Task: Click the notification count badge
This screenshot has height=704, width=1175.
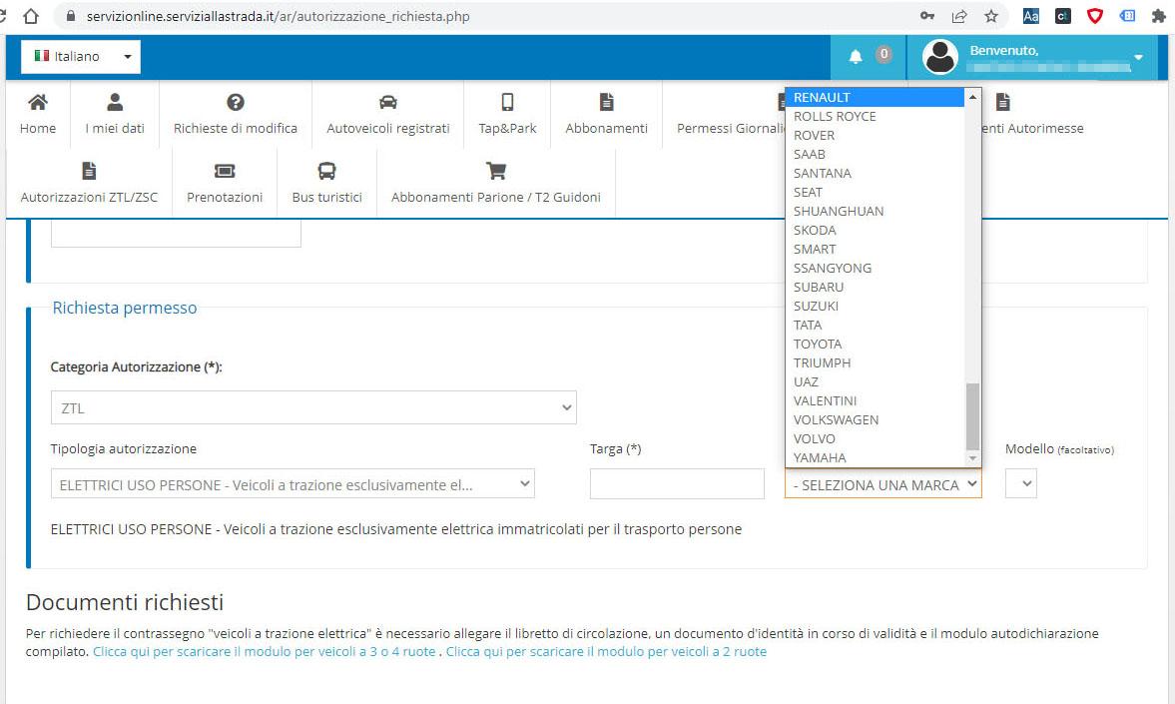Action: (x=883, y=54)
